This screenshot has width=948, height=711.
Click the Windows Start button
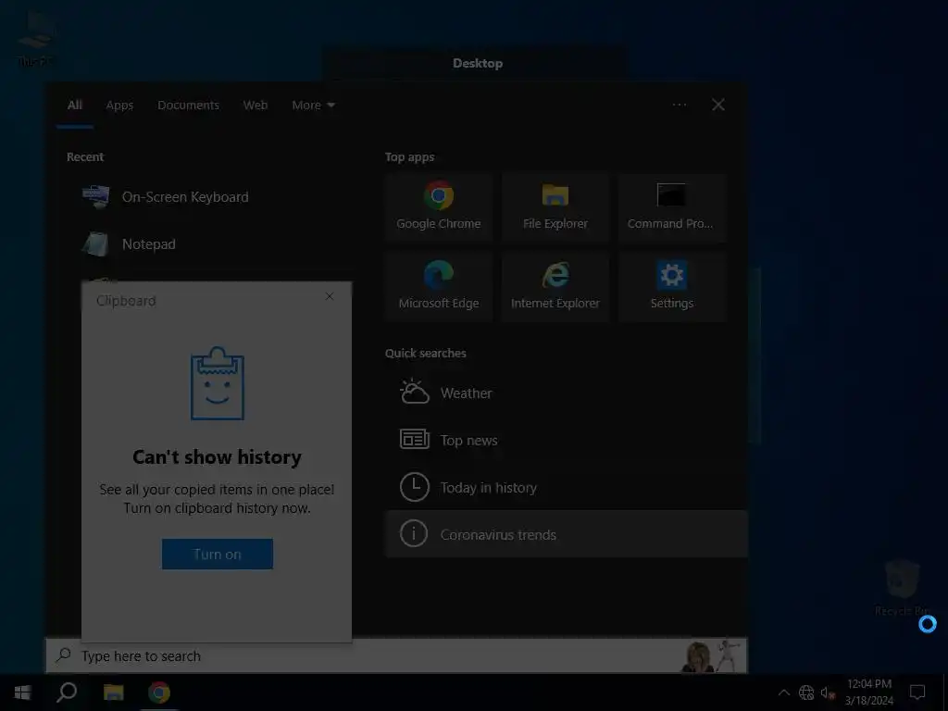[22, 692]
